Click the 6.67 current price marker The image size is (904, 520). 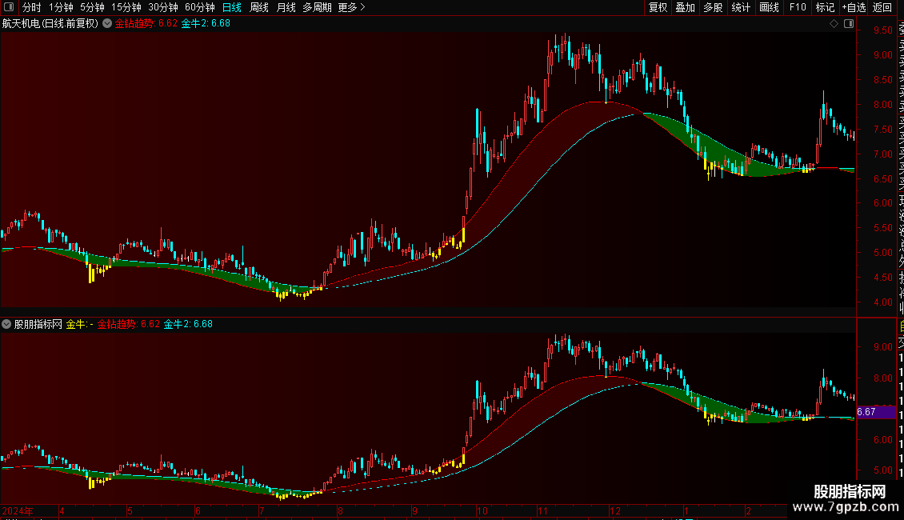coord(876,412)
